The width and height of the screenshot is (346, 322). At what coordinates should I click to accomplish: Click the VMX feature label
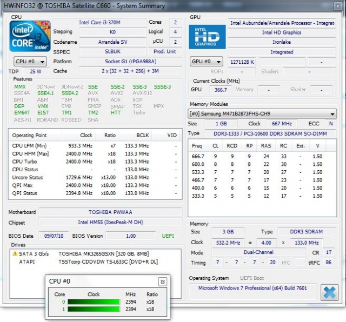43,106
